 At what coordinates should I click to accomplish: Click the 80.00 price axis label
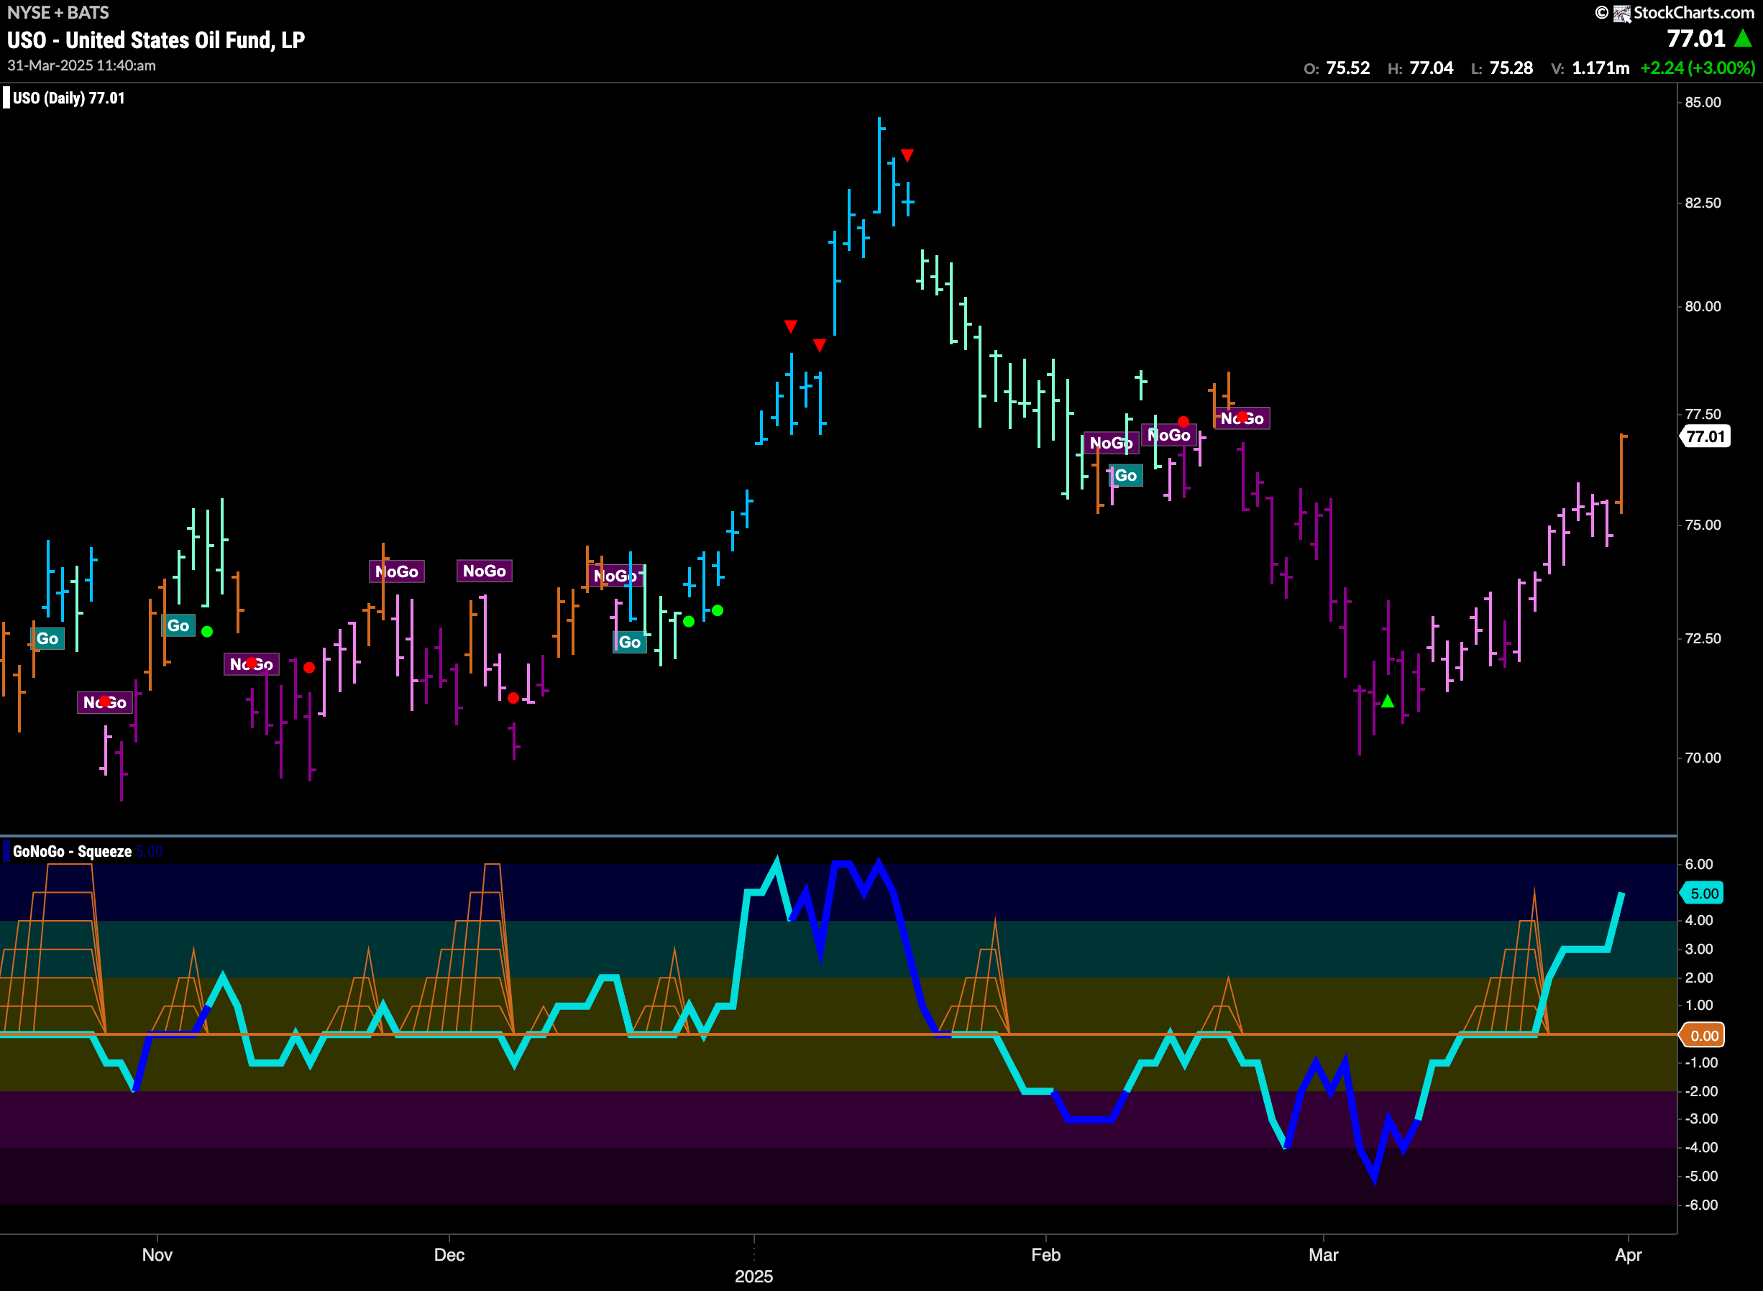[1703, 306]
